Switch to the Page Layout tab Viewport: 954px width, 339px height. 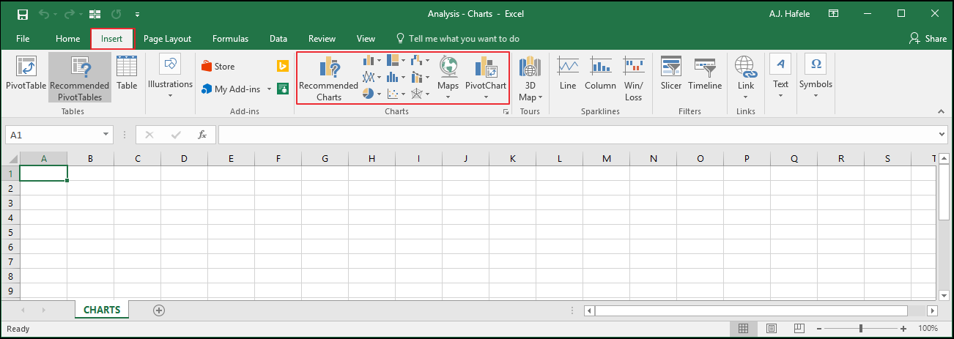[167, 39]
